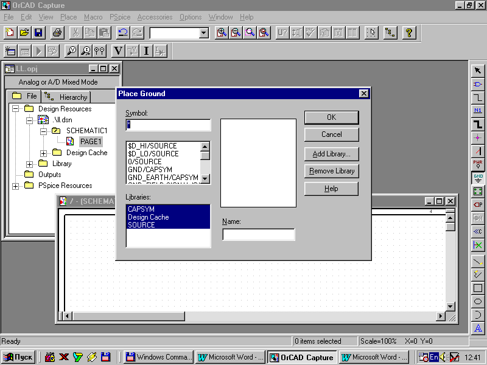Select Outputs folder in project tree
The image size is (487, 365).
pyautogui.click(x=50, y=175)
